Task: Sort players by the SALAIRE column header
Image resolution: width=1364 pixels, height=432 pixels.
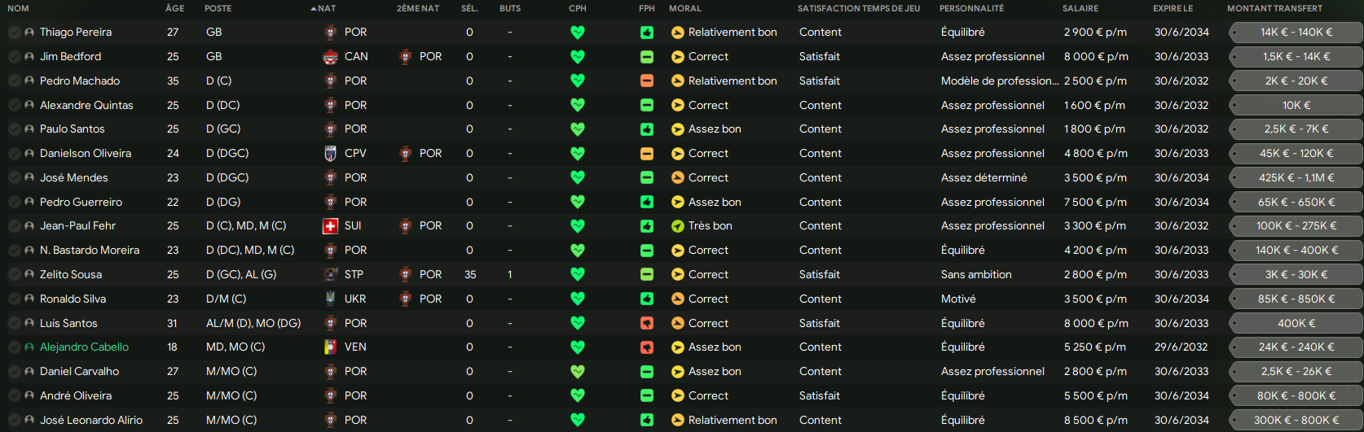Action: (1080, 8)
